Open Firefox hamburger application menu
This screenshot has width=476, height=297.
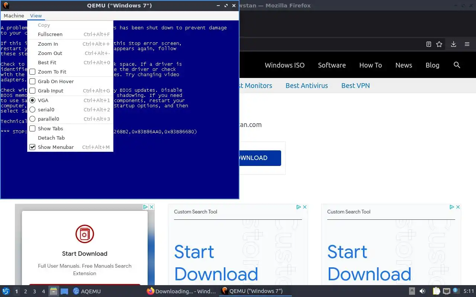click(x=467, y=44)
